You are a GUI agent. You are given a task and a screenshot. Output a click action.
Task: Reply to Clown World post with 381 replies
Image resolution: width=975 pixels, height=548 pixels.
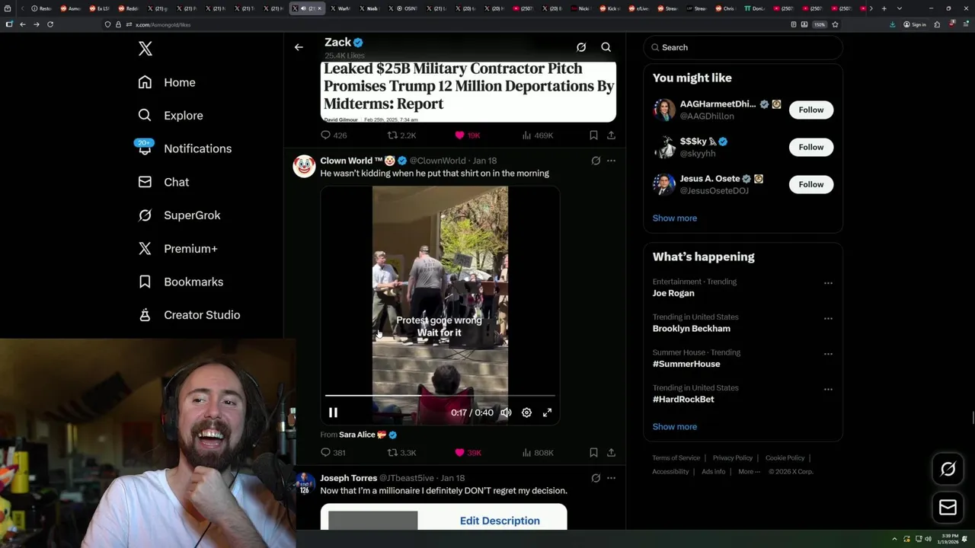pyautogui.click(x=333, y=453)
